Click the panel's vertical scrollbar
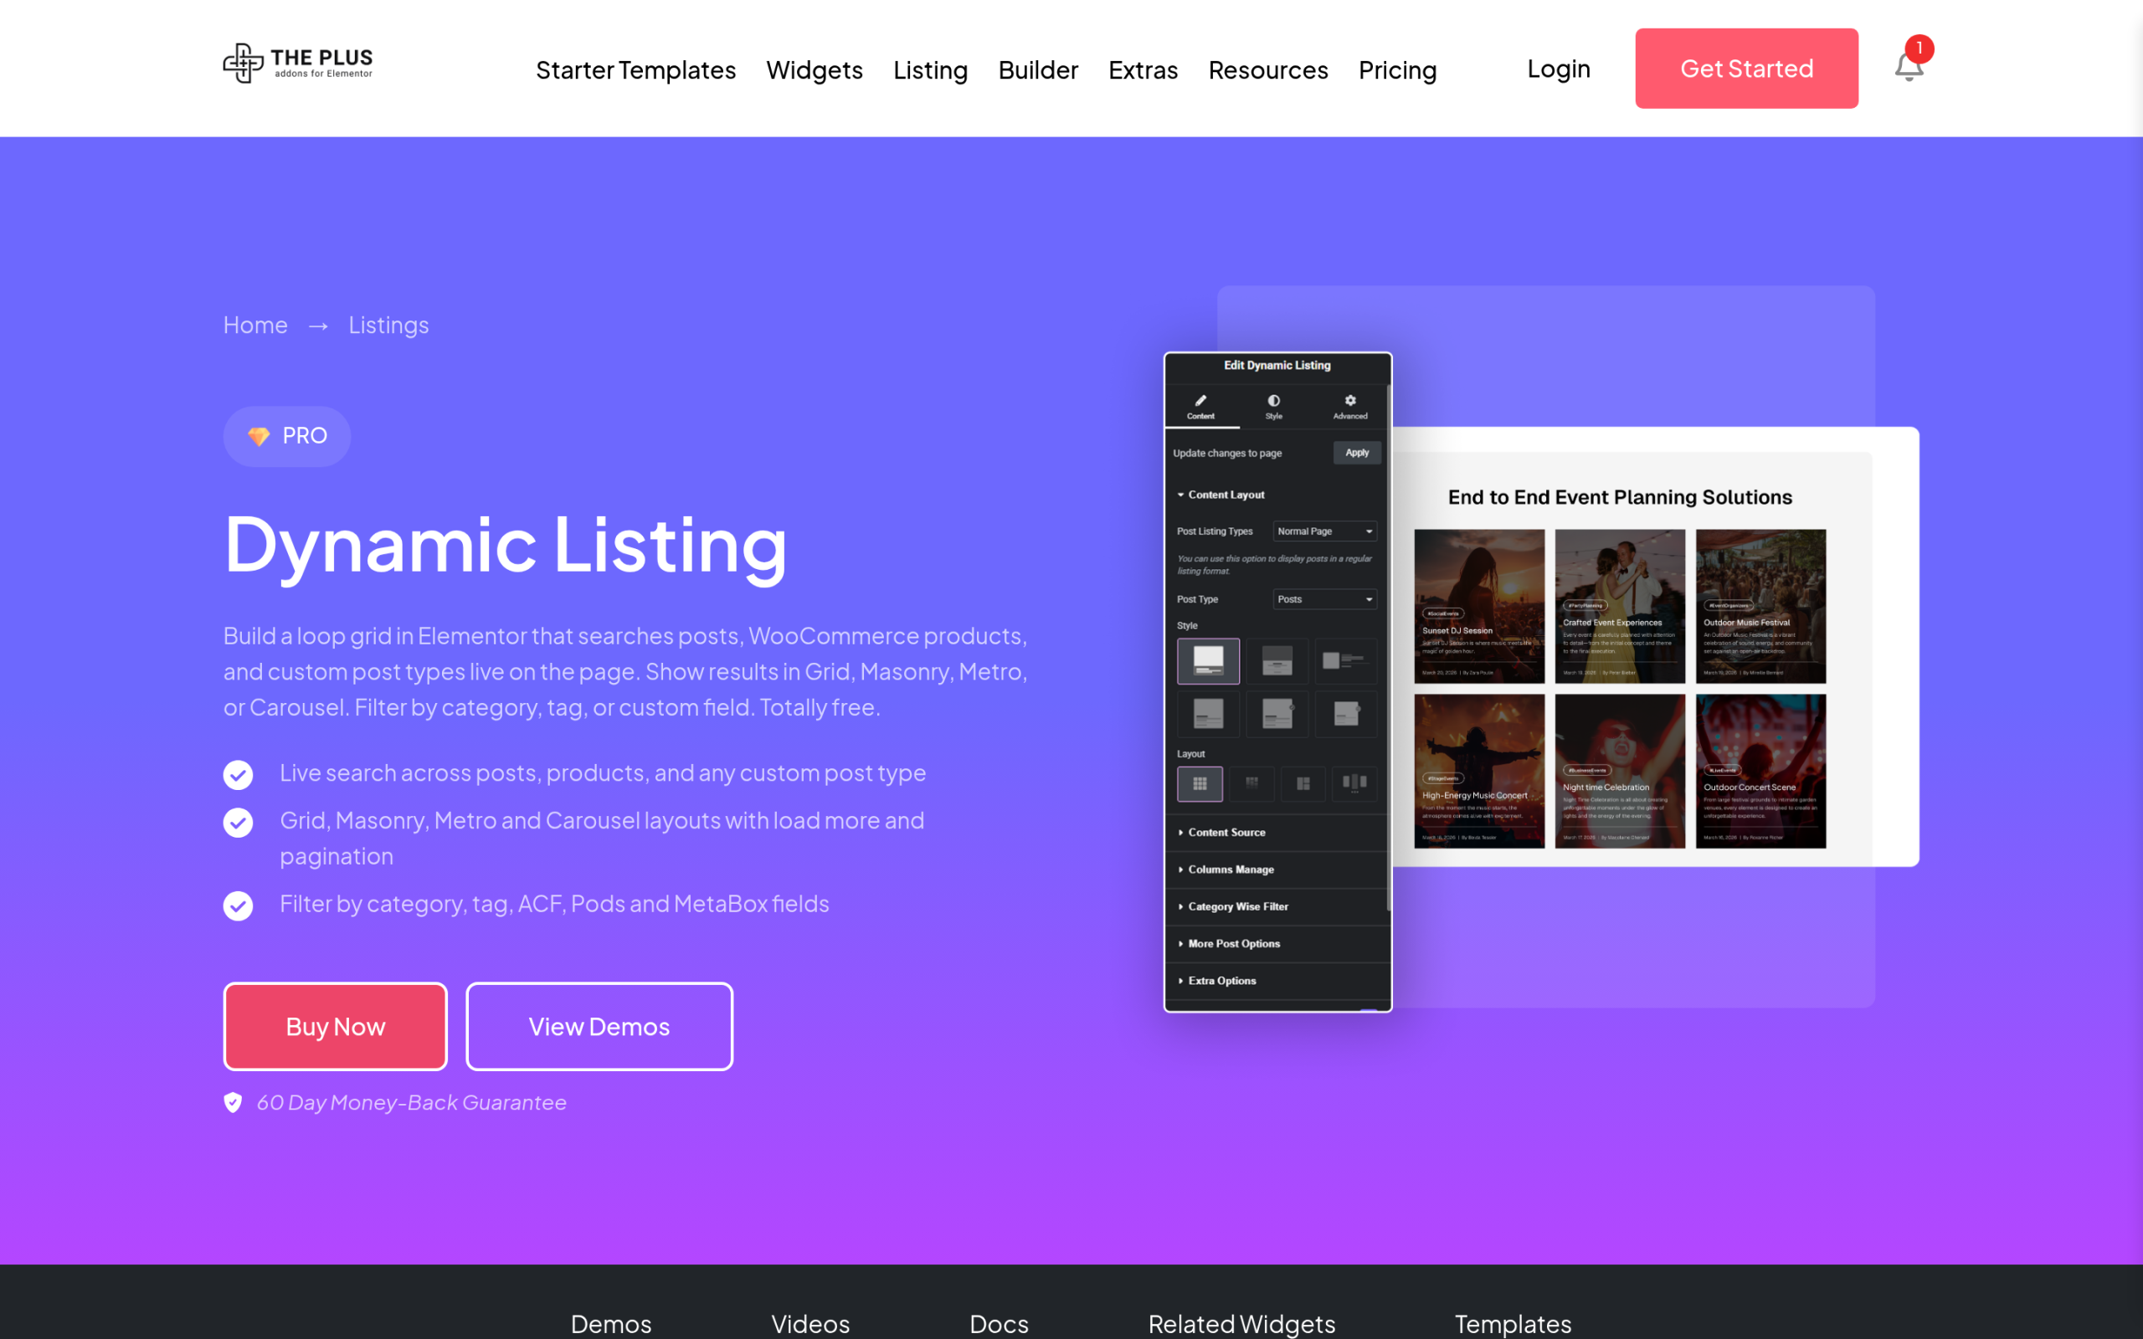This screenshot has height=1339, width=2143. click(x=1388, y=646)
